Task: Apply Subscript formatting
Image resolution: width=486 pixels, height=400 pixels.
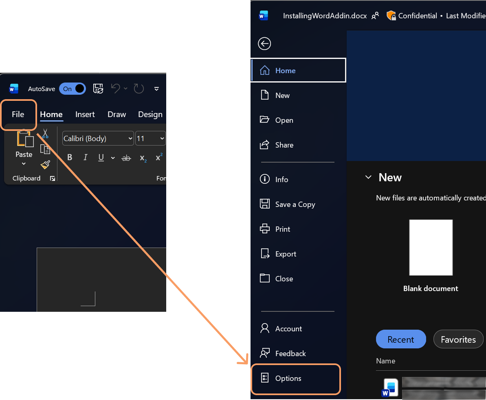Action: 142,158
